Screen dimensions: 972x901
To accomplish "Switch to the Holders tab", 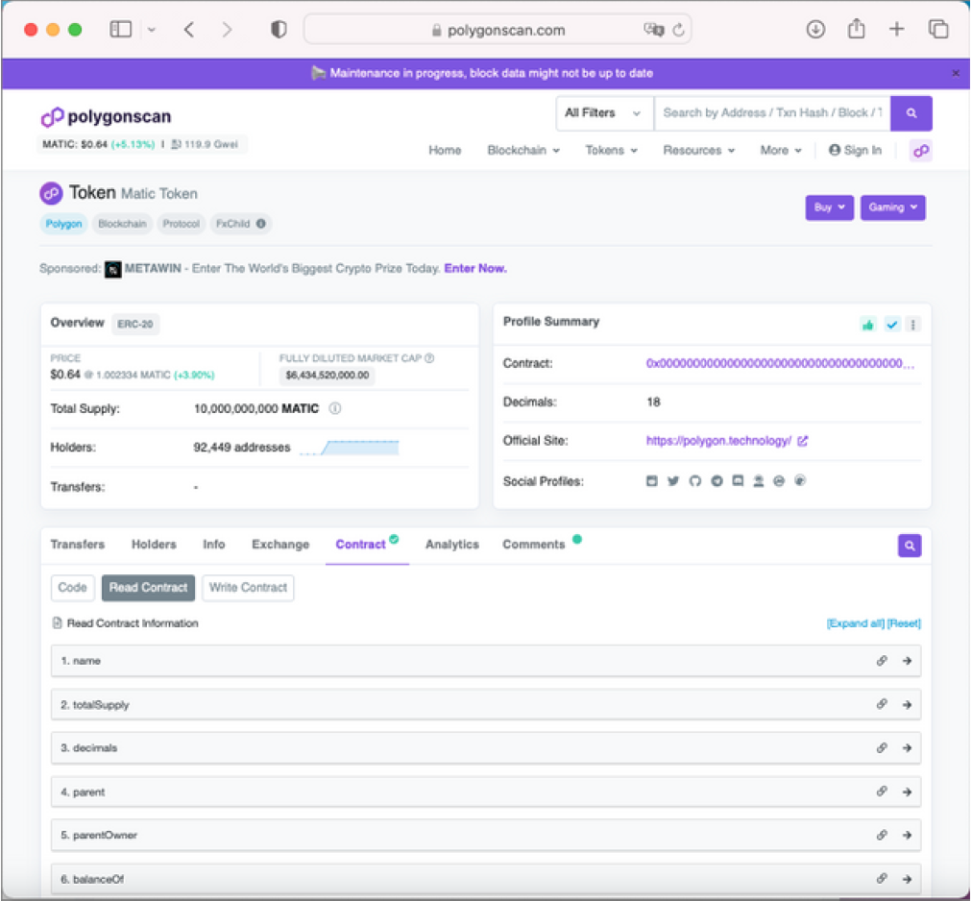I will (154, 545).
